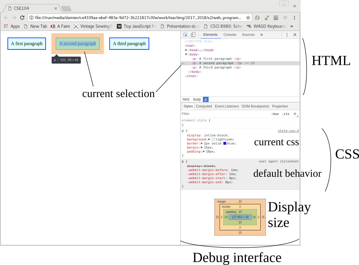This screenshot has width=359, height=265.
Task: Open the A Faire bookmark
Action: (x=60, y=26)
